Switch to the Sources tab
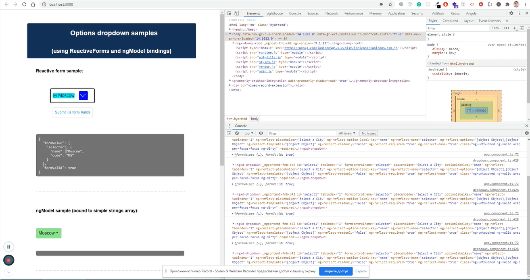Viewport: 530px width, 280px height. click(313, 13)
